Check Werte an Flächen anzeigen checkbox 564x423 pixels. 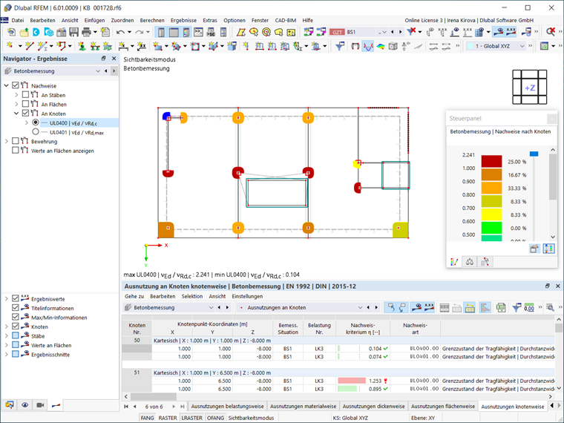click(x=15, y=151)
